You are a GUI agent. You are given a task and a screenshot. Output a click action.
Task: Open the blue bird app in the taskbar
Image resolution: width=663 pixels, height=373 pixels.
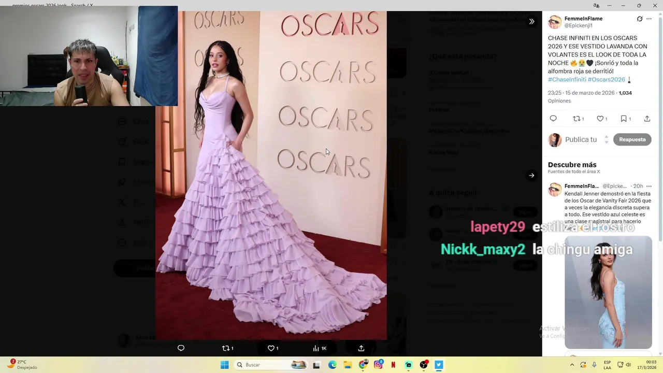(439, 365)
